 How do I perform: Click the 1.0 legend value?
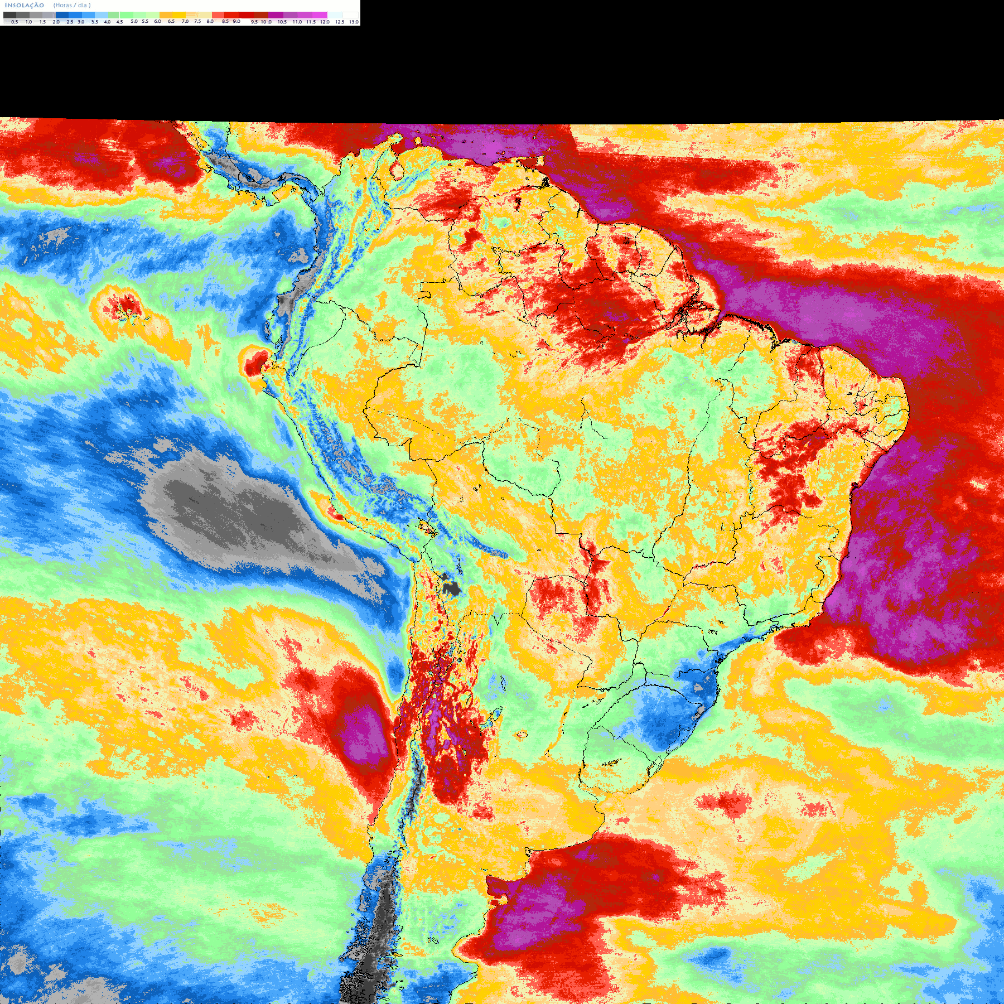[x=28, y=22]
